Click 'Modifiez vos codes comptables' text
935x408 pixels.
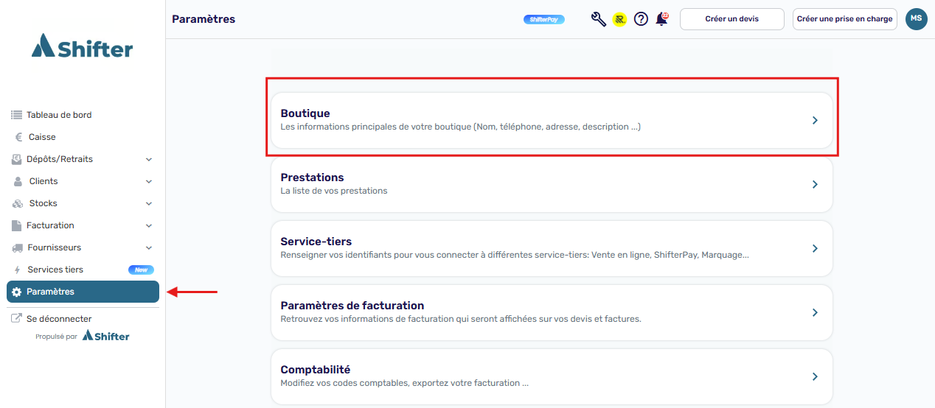pyautogui.click(x=405, y=383)
